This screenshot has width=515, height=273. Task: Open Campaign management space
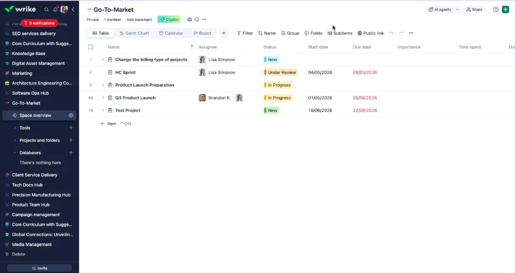coord(36,215)
